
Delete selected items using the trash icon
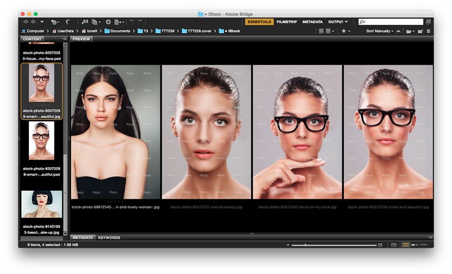[428, 31]
